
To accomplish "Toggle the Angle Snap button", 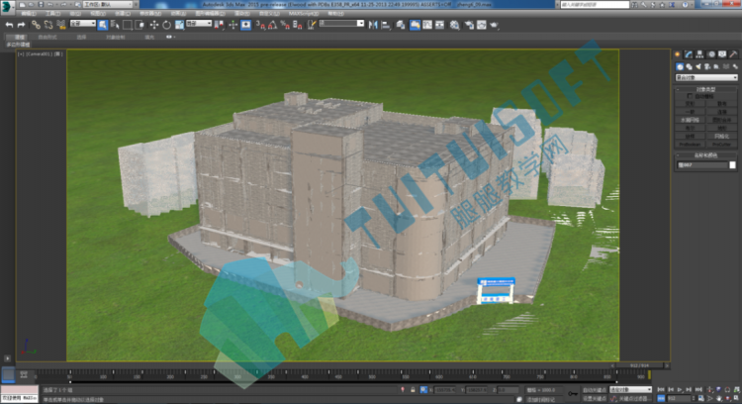I will pyautogui.click(x=273, y=25).
